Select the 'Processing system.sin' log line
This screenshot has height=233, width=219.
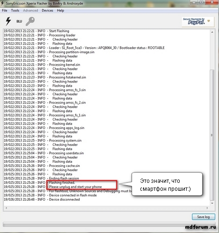43,141
